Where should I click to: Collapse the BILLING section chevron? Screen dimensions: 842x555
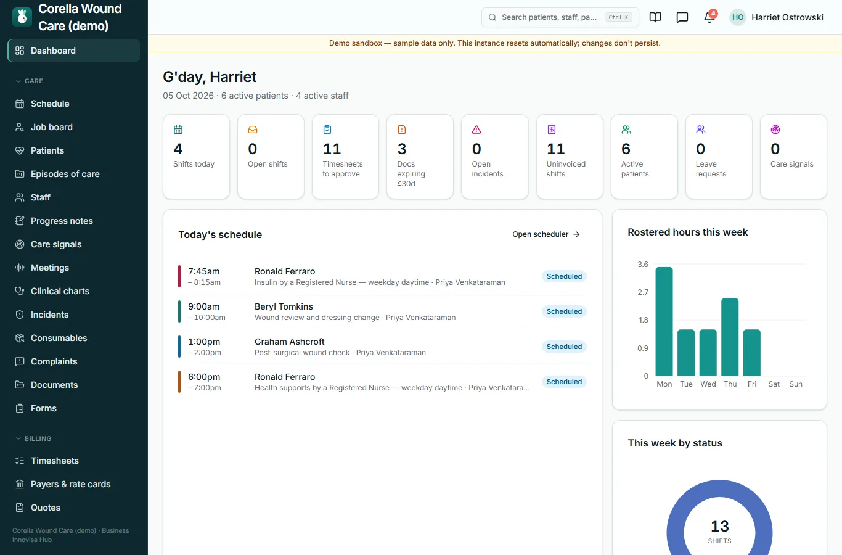(x=18, y=438)
